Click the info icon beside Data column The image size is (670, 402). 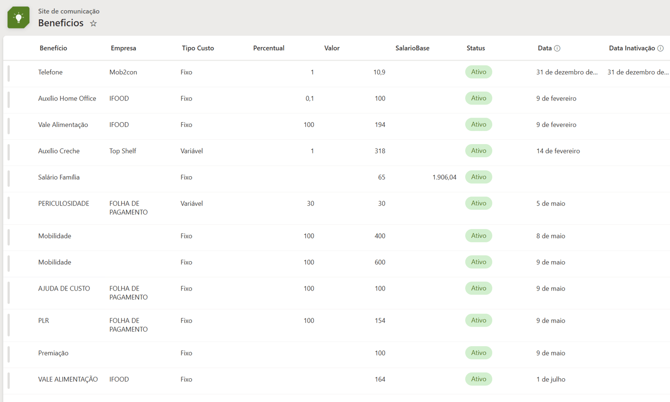point(557,48)
